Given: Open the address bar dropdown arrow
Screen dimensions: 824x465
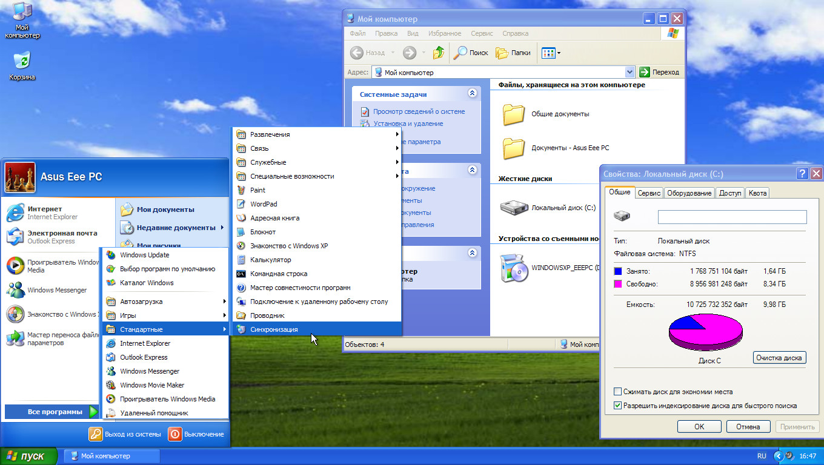Looking at the screenshot, I should tap(629, 72).
